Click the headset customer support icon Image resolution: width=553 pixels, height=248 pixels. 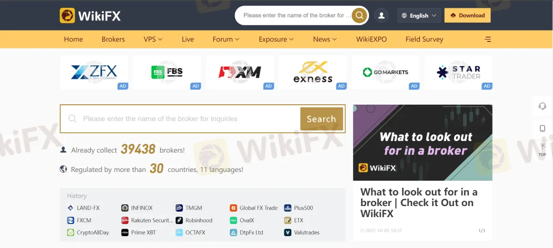(x=542, y=106)
